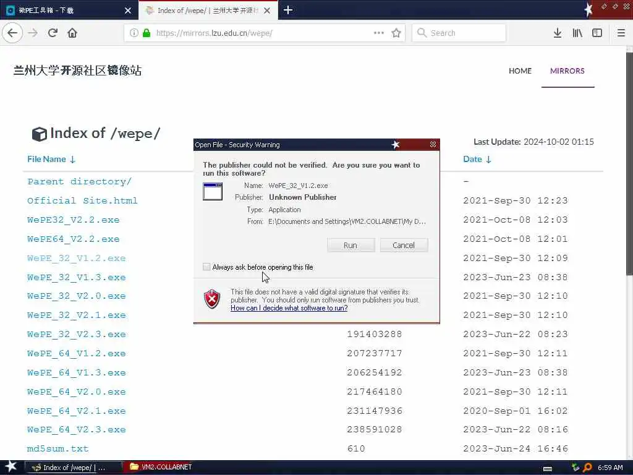Screen dimensions: 633x475
Task: Open Official Site.html link
Action: coord(82,201)
